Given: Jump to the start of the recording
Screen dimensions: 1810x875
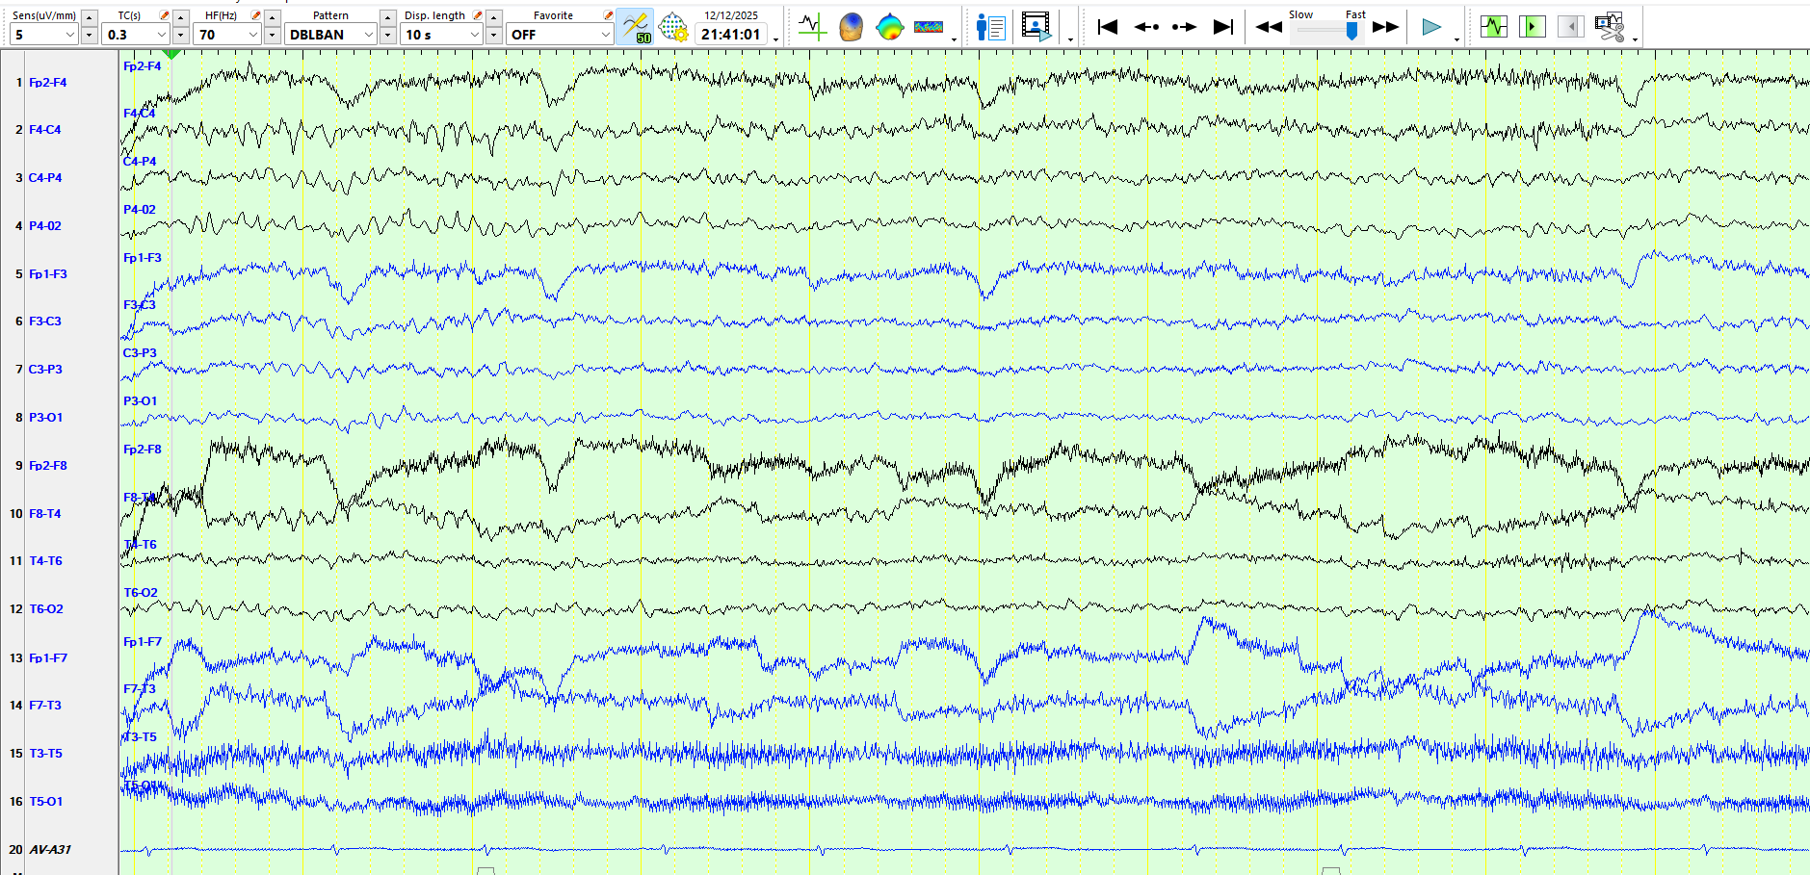Looking at the screenshot, I should 1108,27.
